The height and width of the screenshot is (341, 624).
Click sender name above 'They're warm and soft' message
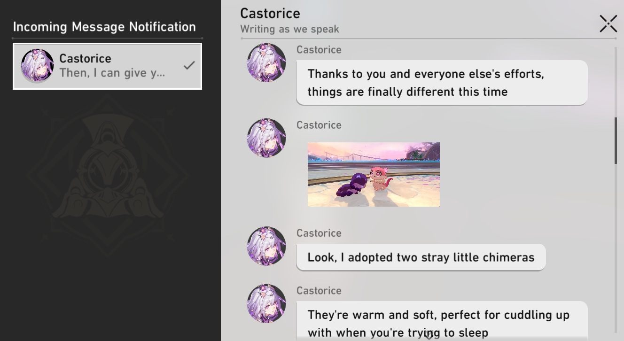[319, 290]
